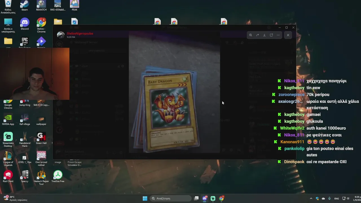Open the weather widget showing 26°C
Viewport: 361px width, 203px height.
[15, 198]
